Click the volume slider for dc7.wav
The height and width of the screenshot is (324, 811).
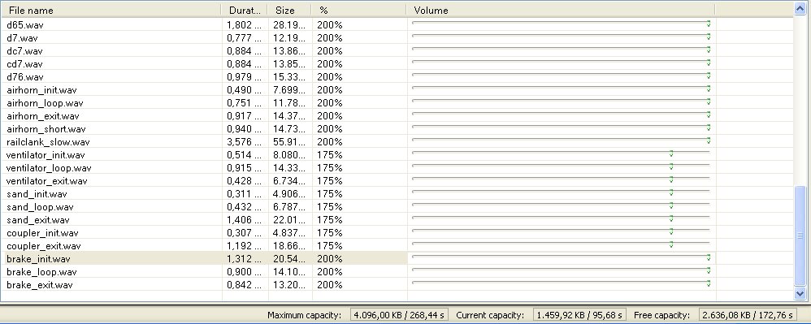(x=561, y=49)
